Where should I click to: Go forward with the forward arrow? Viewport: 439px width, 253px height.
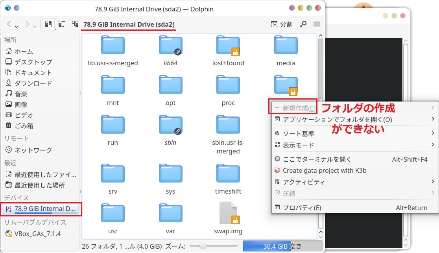point(27,24)
